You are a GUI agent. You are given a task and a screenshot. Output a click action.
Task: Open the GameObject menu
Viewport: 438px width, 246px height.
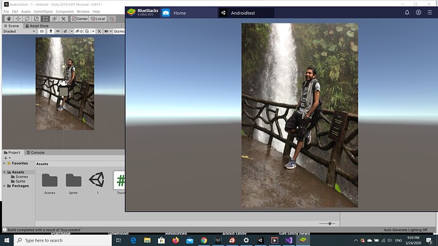point(43,11)
